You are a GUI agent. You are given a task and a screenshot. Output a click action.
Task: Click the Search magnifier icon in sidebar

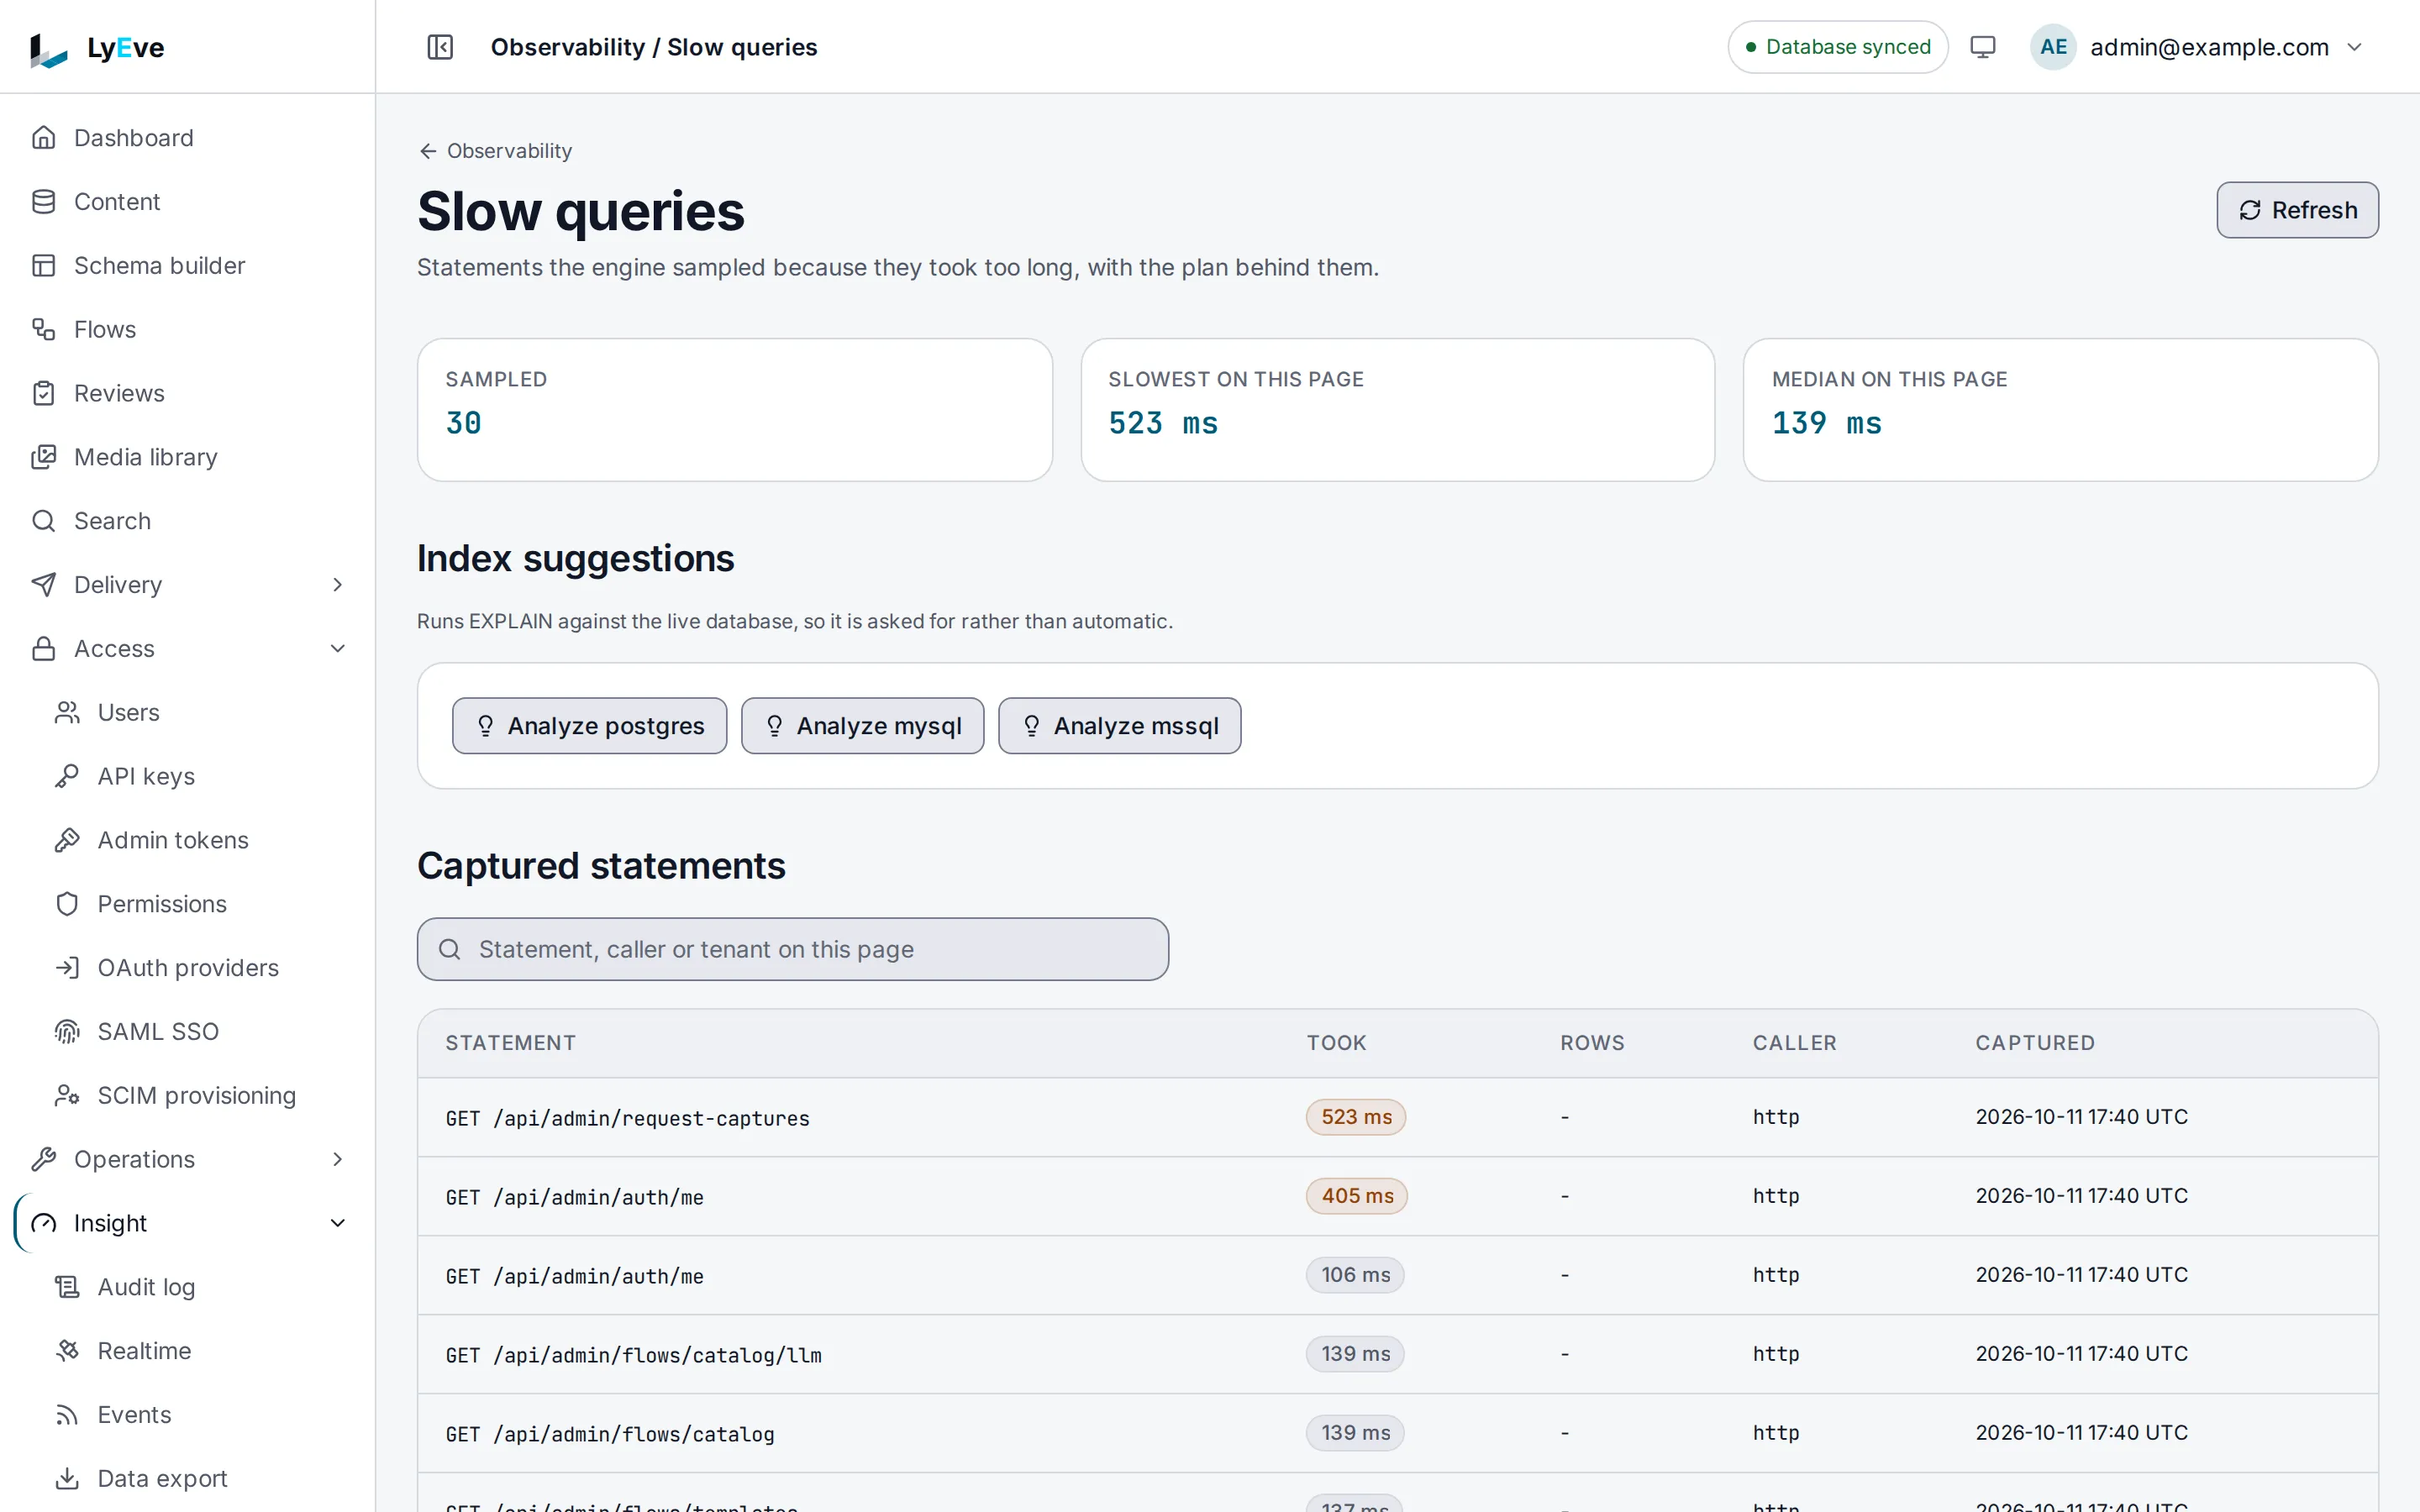(43, 521)
